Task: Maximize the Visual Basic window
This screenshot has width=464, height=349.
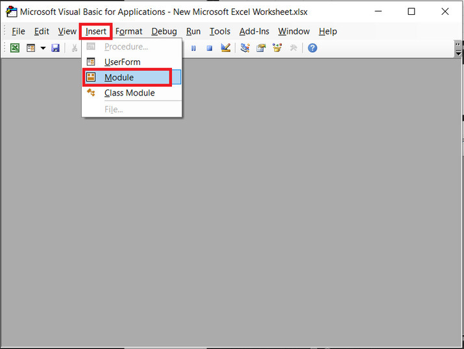Action: (411, 12)
